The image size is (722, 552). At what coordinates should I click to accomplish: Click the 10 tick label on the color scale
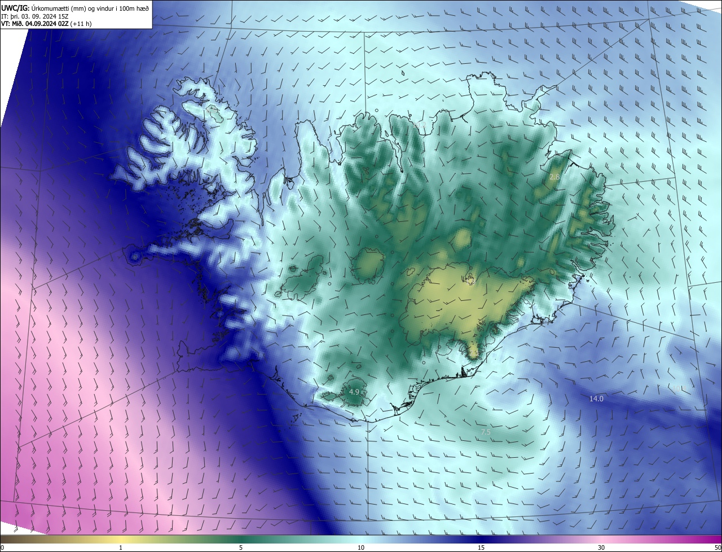tap(361, 547)
